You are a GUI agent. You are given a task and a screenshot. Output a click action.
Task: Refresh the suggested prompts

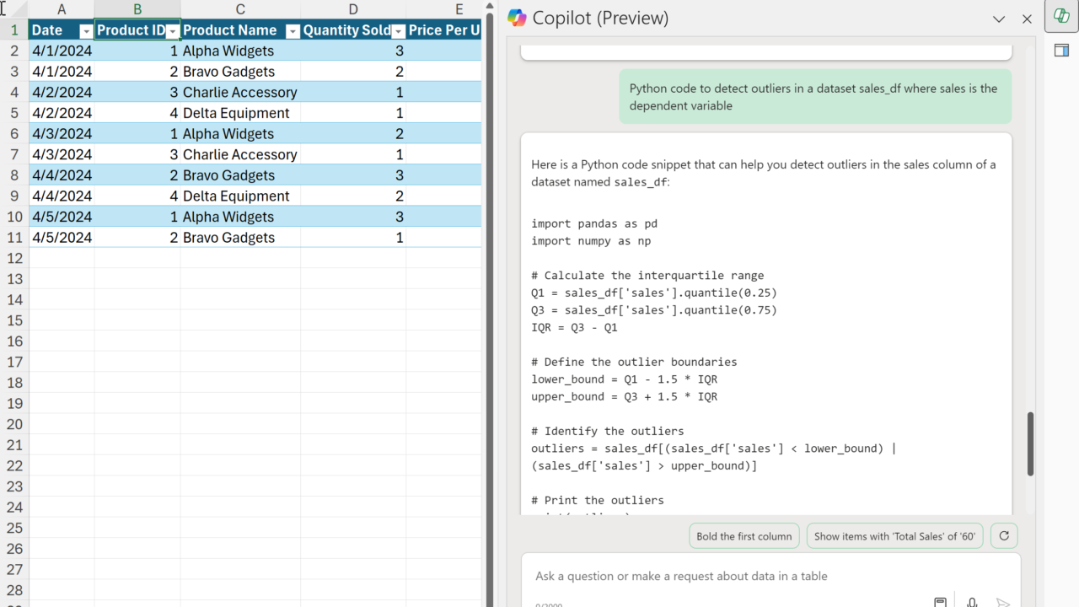(x=1003, y=536)
